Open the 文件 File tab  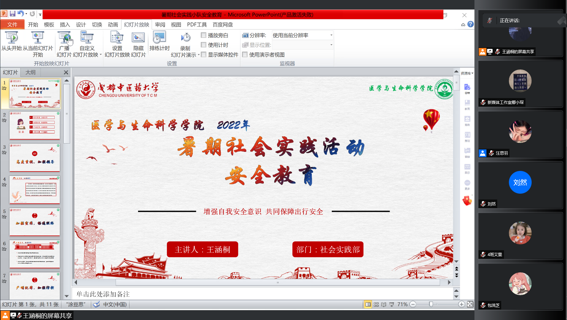coord(12,25)
